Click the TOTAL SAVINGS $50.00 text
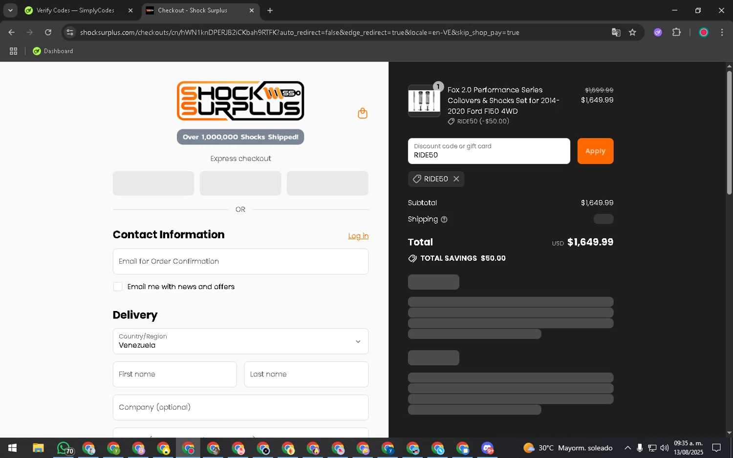 463,258
